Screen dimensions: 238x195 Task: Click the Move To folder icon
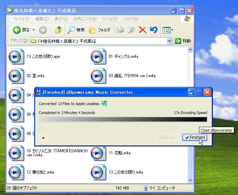click(x=120, y=30)
